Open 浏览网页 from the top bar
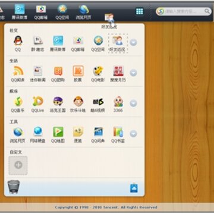Viewport: 214px width, 214px height. (x=83, y=12)
